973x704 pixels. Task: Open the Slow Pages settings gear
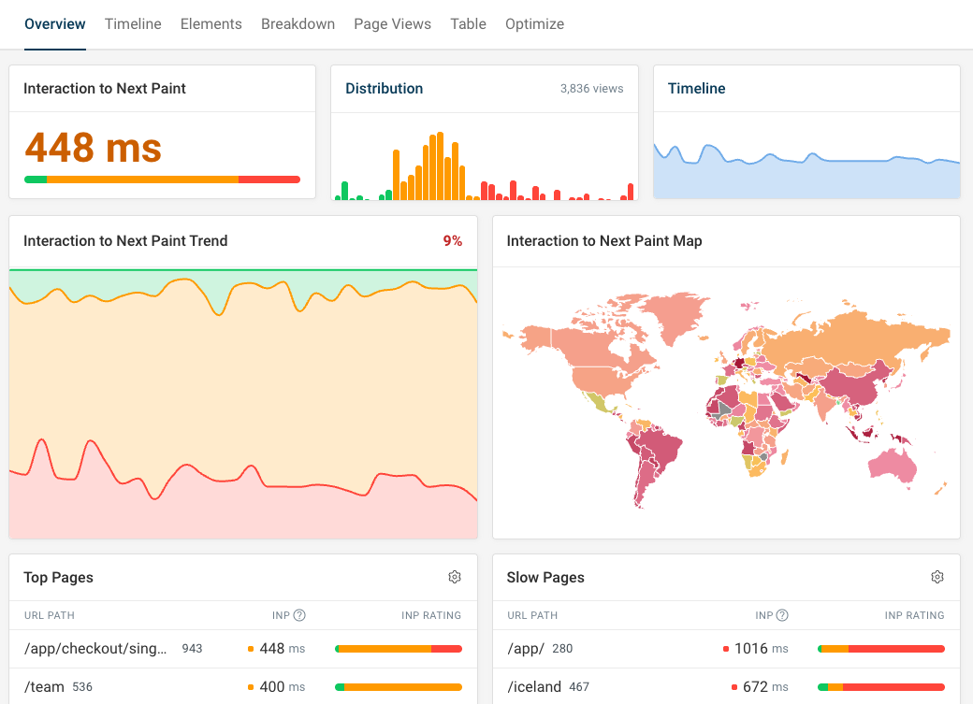(x=937, y=578)
